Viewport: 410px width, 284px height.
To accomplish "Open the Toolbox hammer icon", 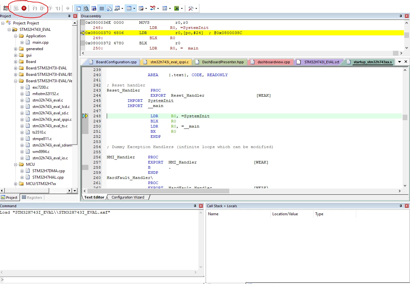I will pyautogui.click(x=191, y=8).
